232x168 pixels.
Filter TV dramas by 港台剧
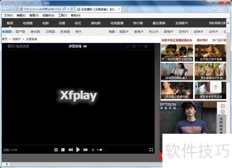click(x=35, y=31)
